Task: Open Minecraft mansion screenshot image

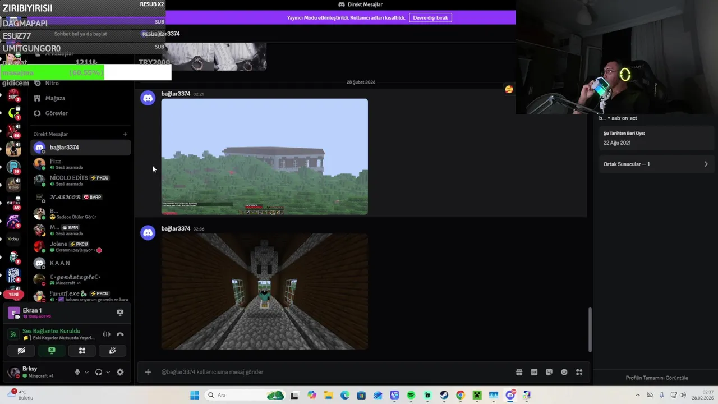Action: tap(265, 157)
